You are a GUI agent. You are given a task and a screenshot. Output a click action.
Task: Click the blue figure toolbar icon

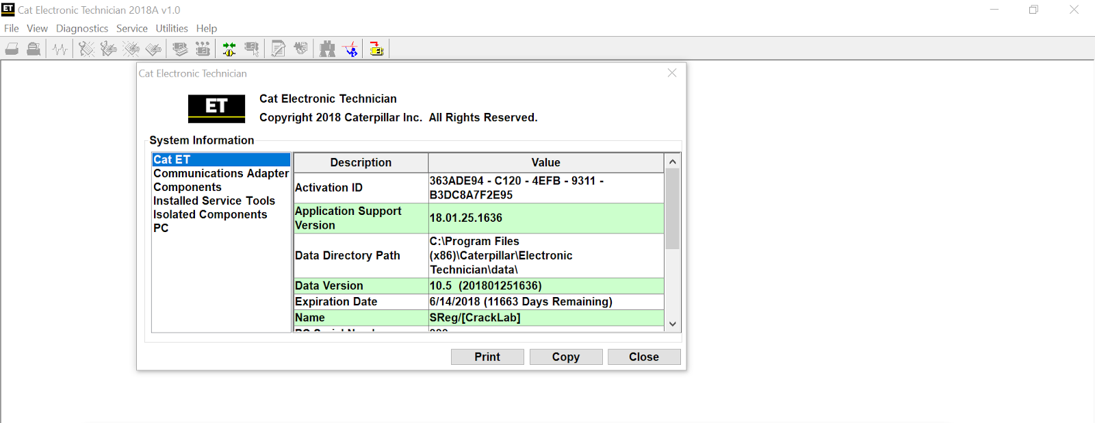[350, 49]
